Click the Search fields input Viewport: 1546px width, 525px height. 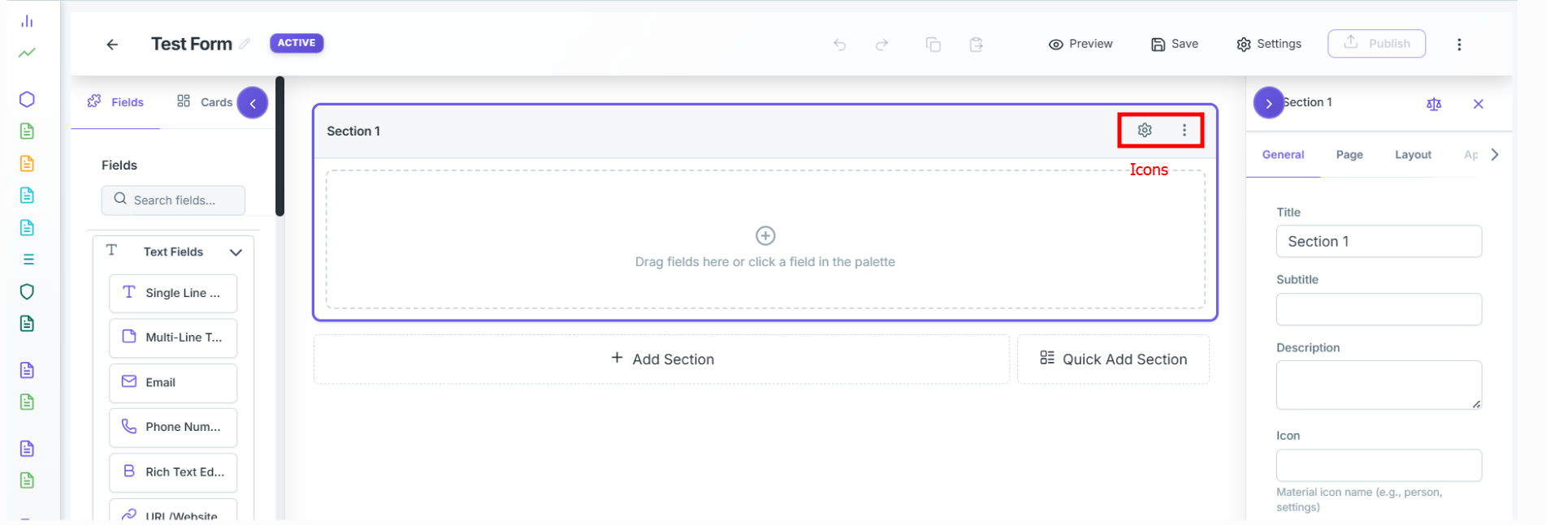(173, 200)
